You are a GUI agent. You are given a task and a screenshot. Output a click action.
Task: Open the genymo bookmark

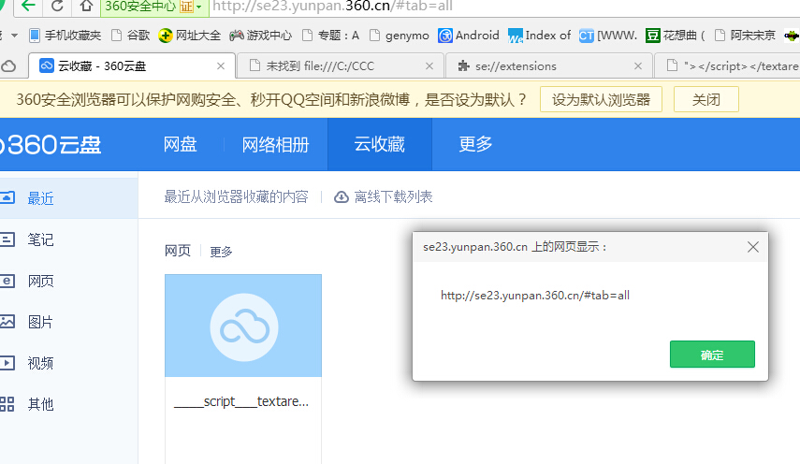[399, 36]
